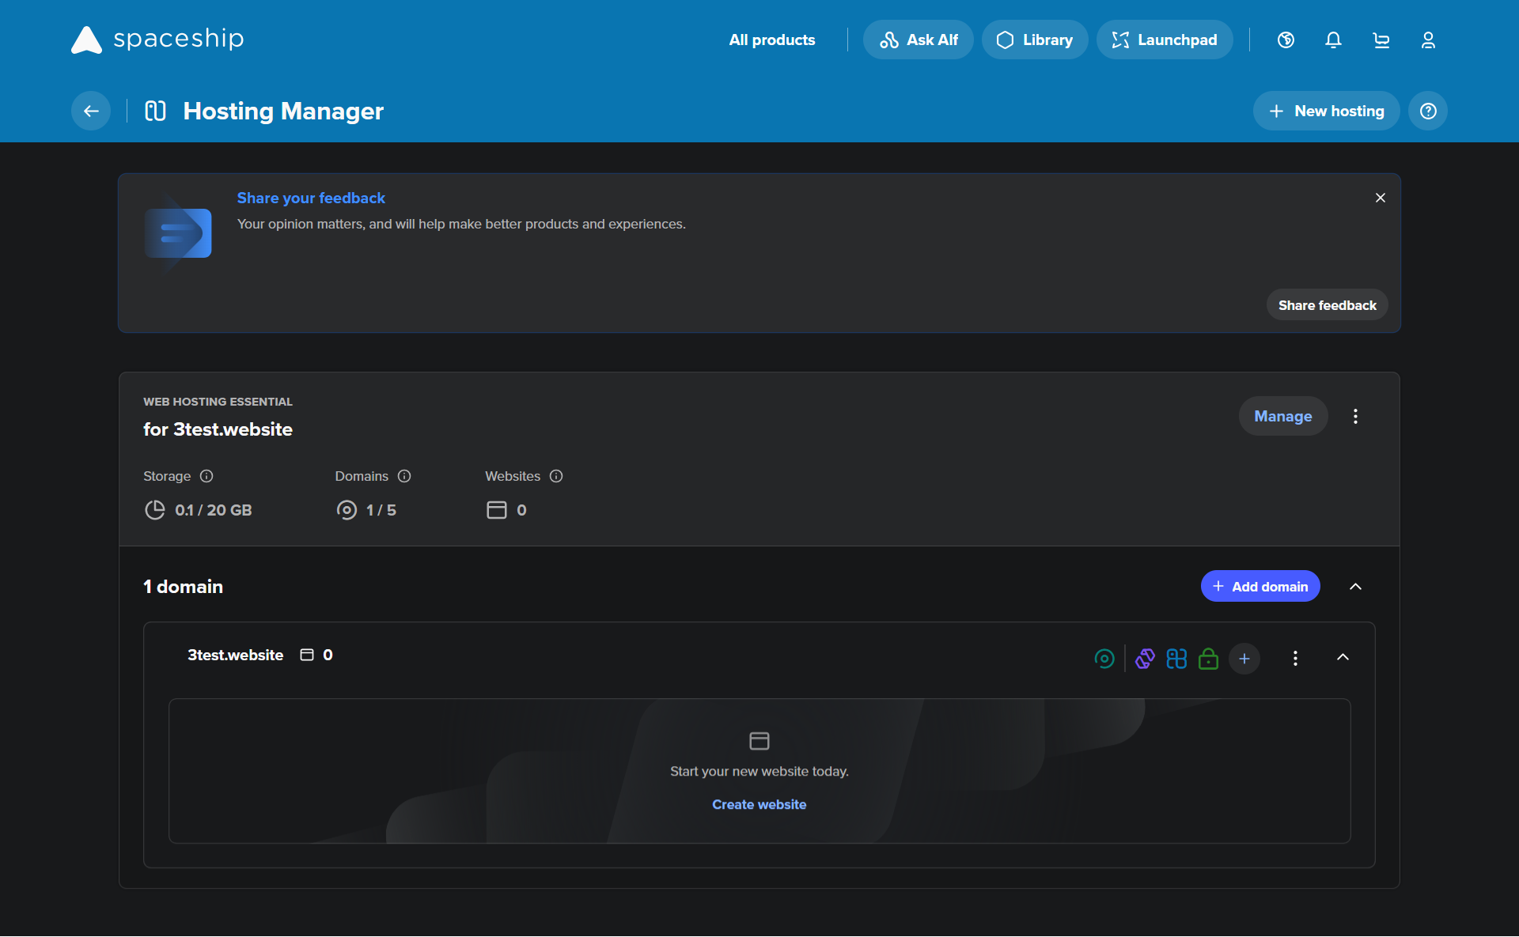Click the domains count target icon

pos(347,510)
